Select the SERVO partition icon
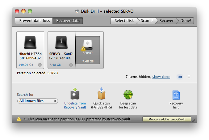209x140 pixels. click(x=88, y=45)
